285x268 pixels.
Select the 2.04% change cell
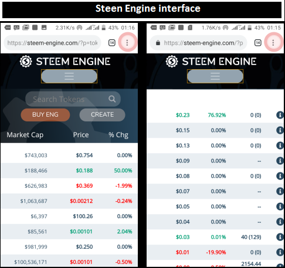click(x=124, y=232)
